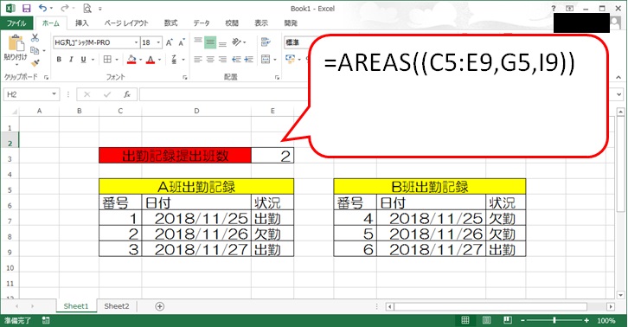Click the phonetic guide (furigana) icon

(x=174, y=60)
